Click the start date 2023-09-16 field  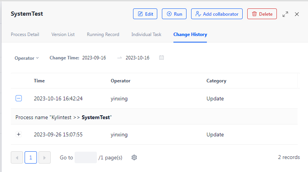point(94,58)
